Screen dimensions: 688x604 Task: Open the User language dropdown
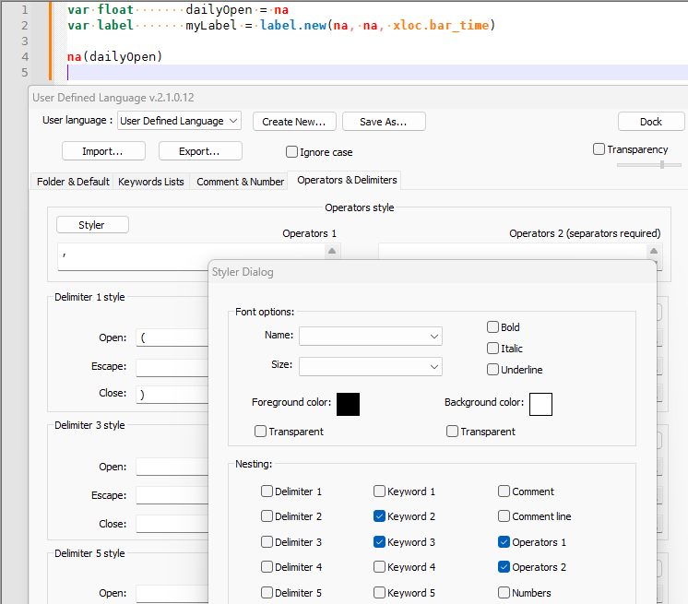(179, 121)
